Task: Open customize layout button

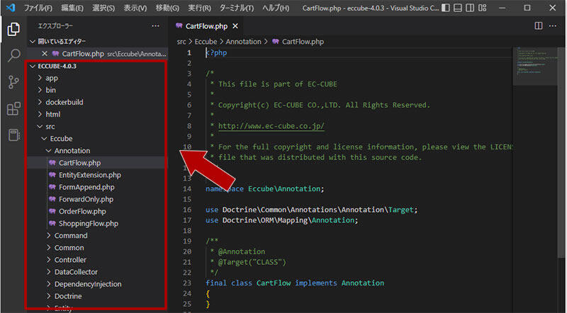Action: click(483, 8)
